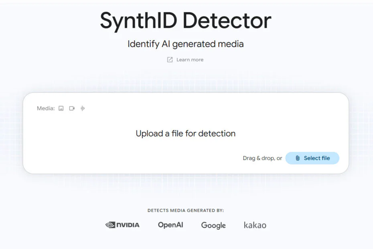The height and width of the screenshot is (249, 373).
Task: Click the external link icon beside Learn more
Action: pyautogui.click(x=170, y=59)
